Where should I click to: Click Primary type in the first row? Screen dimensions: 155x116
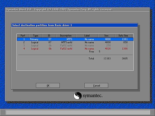pyautogui.click(x=34, y=39)
